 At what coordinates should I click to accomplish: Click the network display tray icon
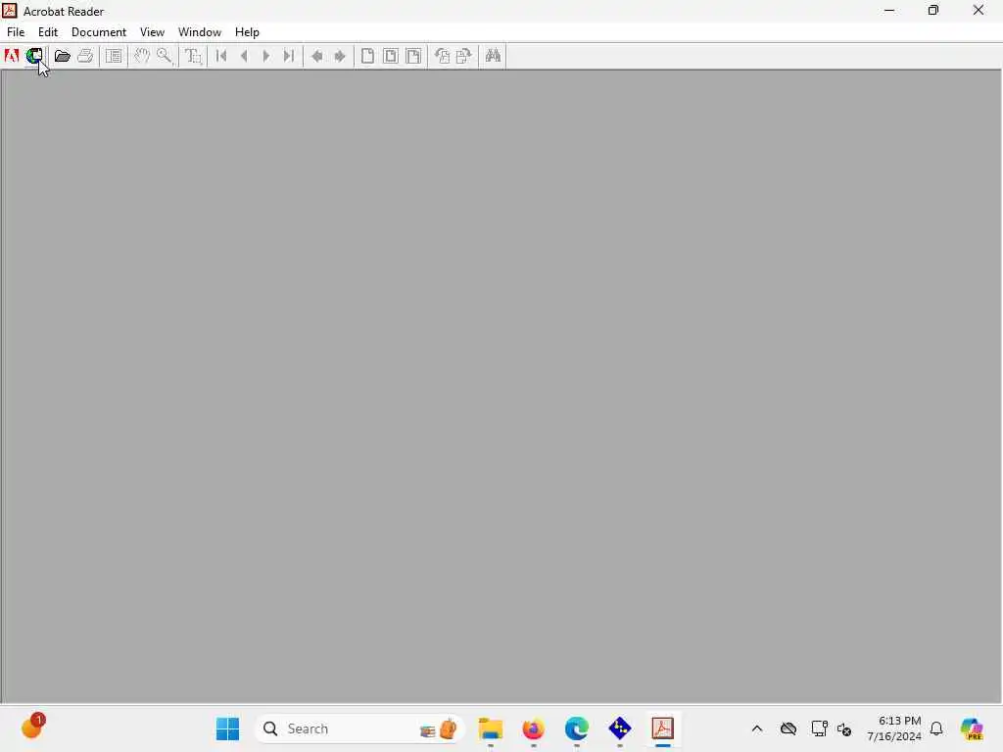point(820,728)
